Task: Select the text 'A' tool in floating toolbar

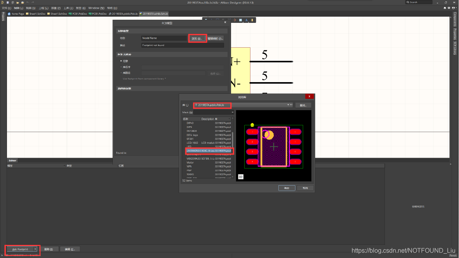Action: (247, 20)
